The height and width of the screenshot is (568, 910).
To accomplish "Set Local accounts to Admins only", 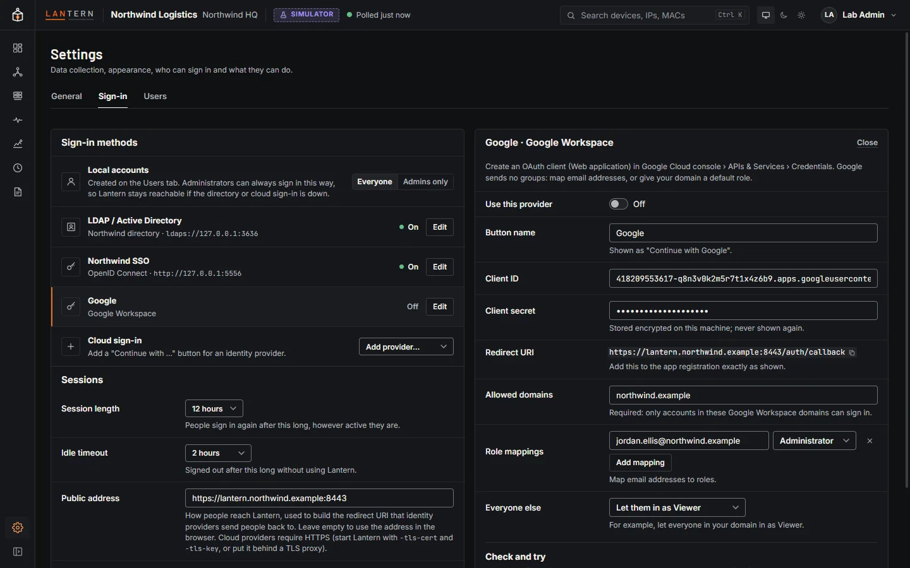I will [x=425, y=182].
